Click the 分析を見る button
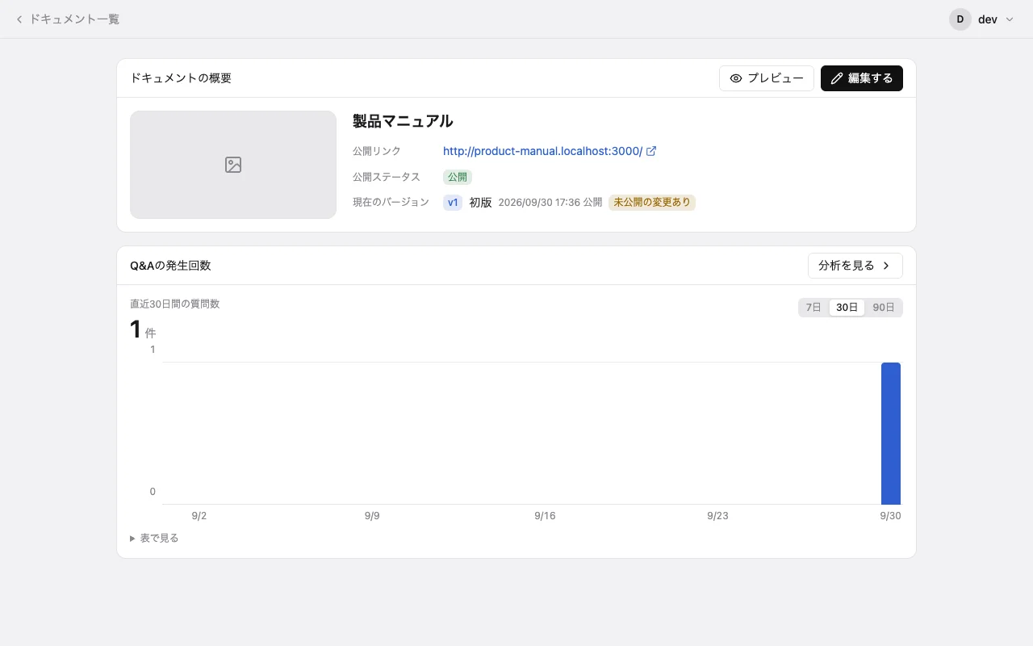Viewport: 1033px width, 646px height. point(855,266)
